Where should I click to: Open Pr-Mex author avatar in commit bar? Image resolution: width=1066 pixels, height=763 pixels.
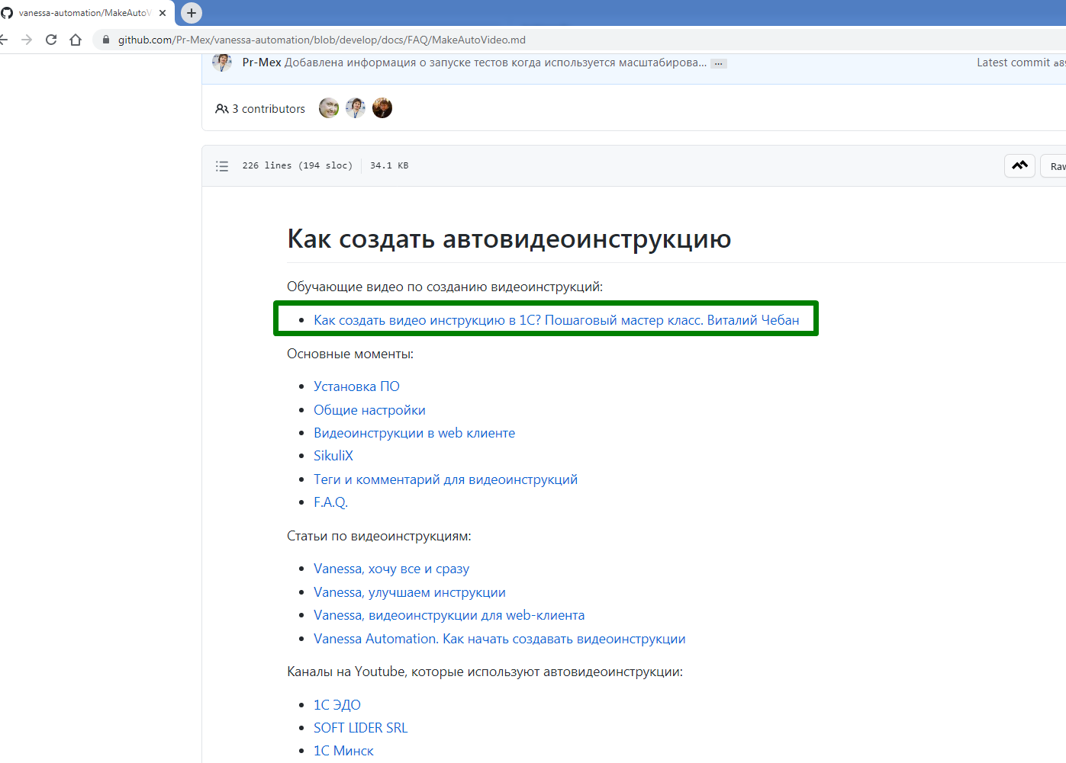pos(222,62)
